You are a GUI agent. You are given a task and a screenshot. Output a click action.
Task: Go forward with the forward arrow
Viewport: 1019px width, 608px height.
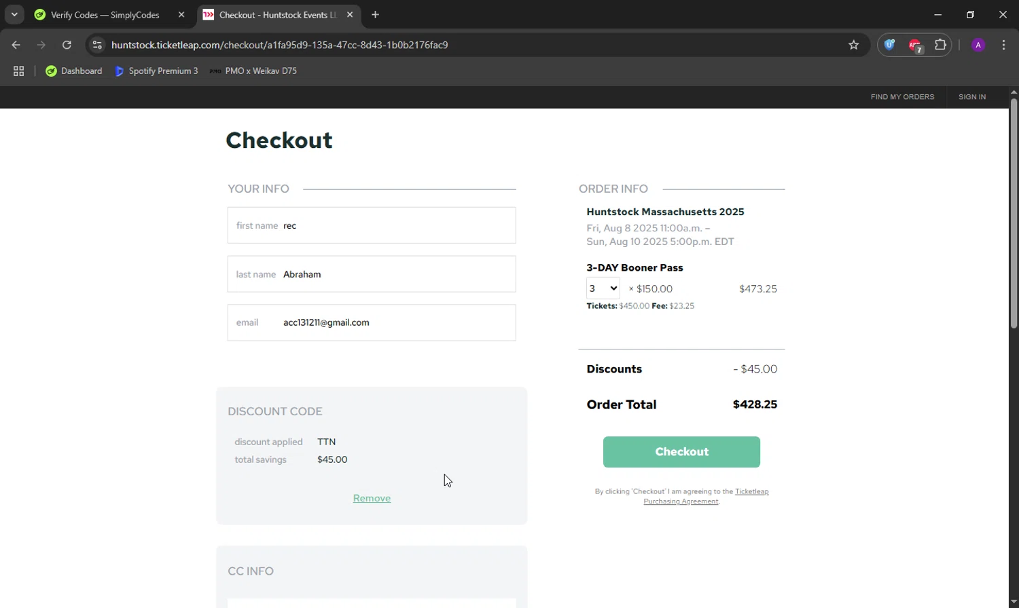point(41,45)
